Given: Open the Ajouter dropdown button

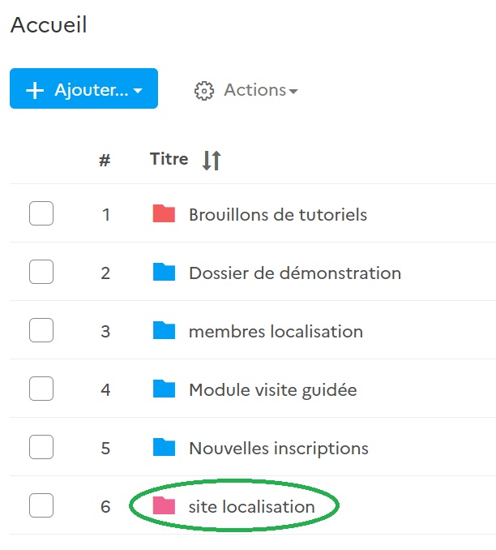Looking at the screenshot, I should coord(84,89).
